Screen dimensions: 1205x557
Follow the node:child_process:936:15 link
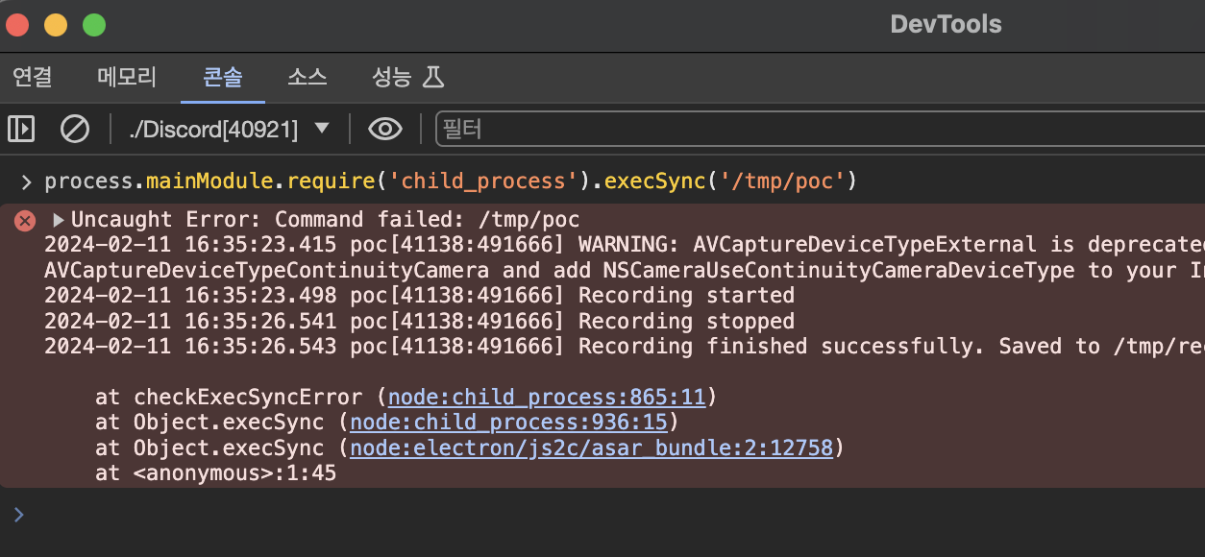click(x=509, y=423)
